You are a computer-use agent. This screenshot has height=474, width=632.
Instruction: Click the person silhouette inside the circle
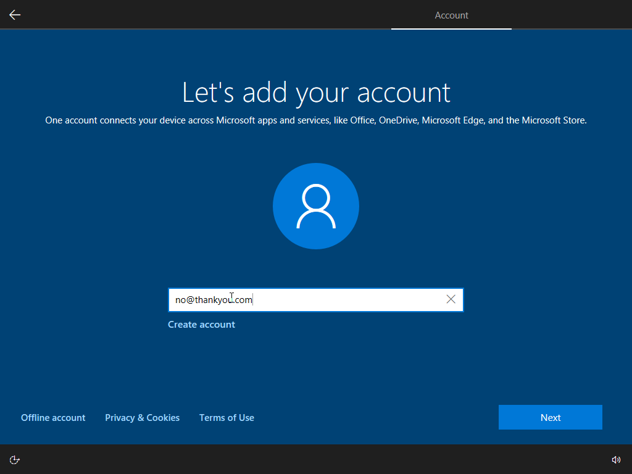click(315, 206)
